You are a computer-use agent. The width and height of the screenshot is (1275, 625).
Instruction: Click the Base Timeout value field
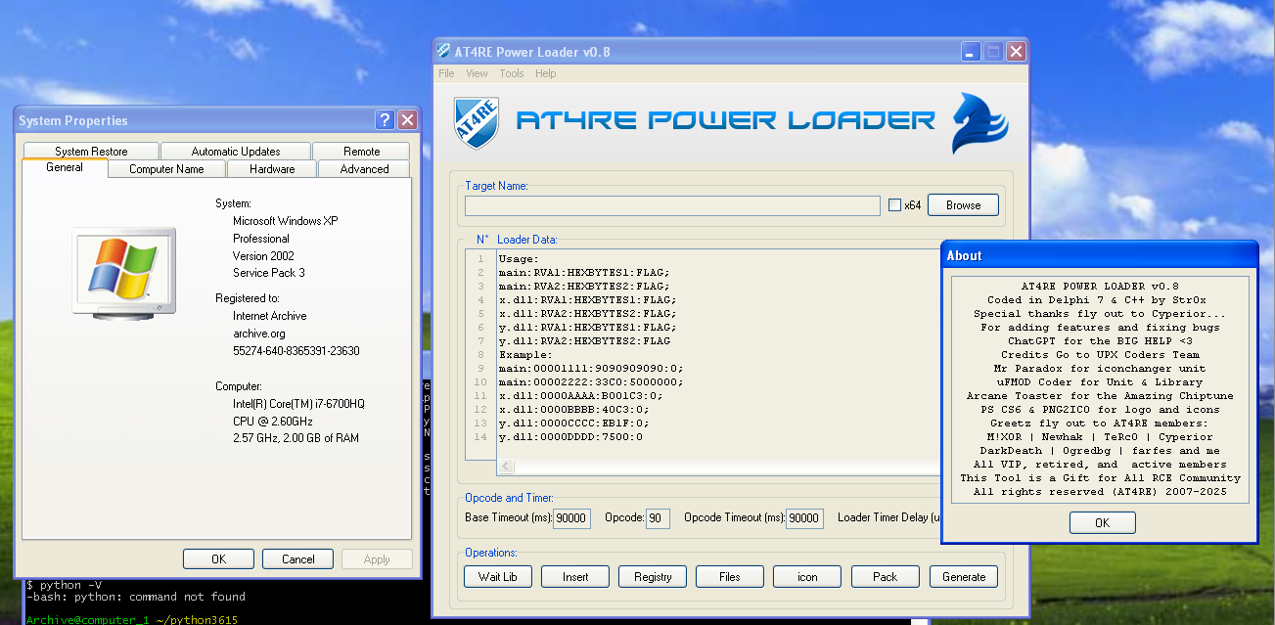point(571,518)
